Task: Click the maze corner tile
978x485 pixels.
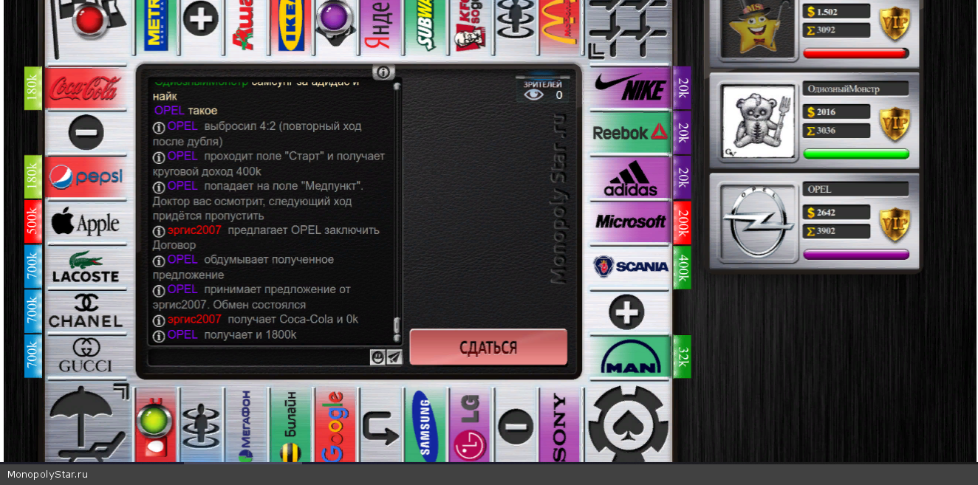Action: (x=629, y=28)
